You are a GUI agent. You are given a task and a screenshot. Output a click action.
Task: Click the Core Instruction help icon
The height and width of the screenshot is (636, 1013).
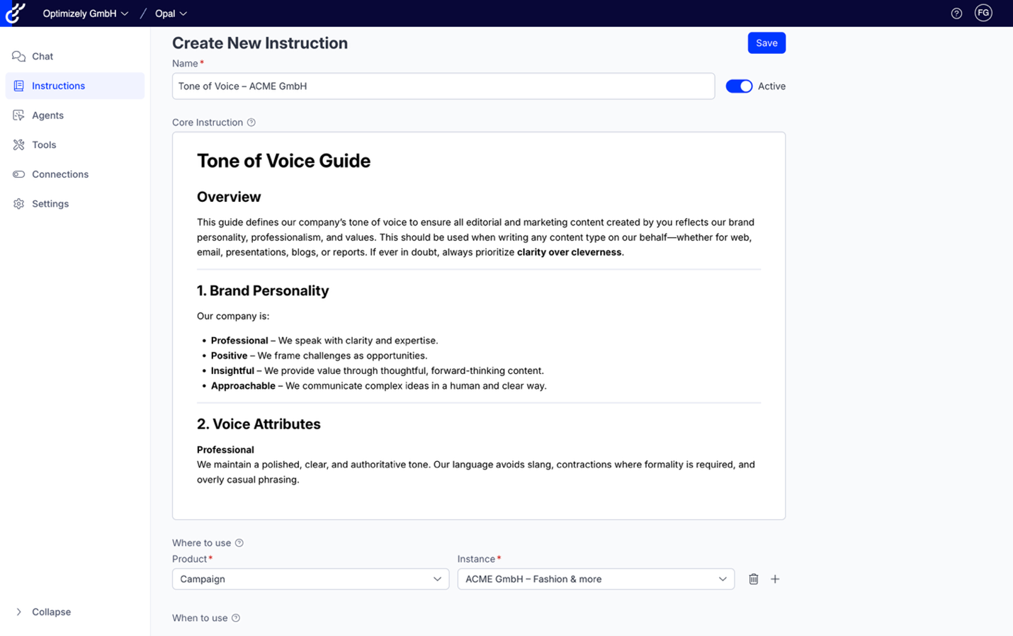(251, 123)
